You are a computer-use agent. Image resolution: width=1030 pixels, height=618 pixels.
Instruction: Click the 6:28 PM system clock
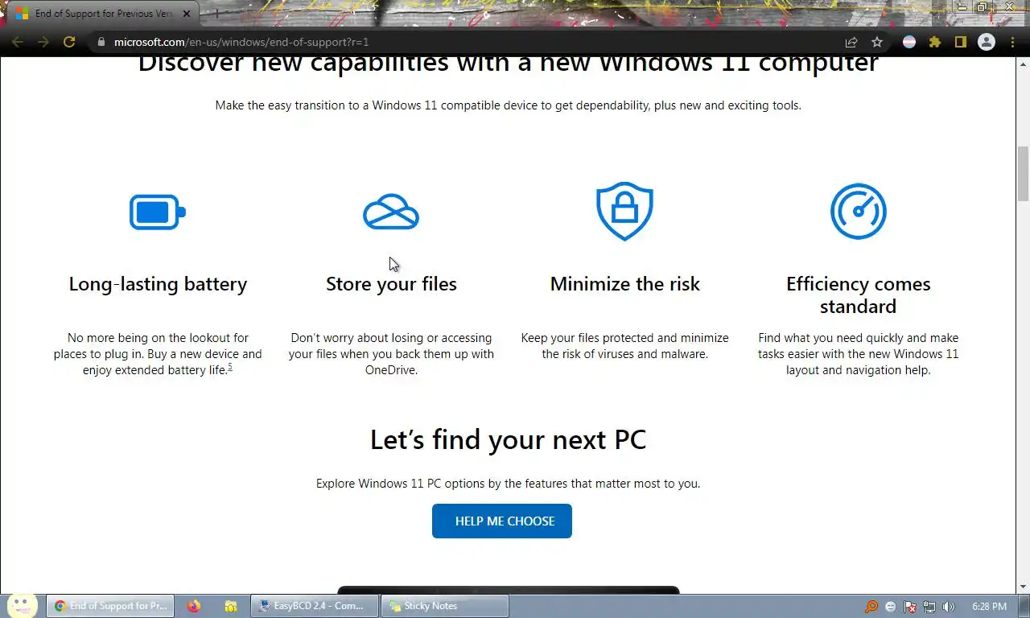coord(989,607)
